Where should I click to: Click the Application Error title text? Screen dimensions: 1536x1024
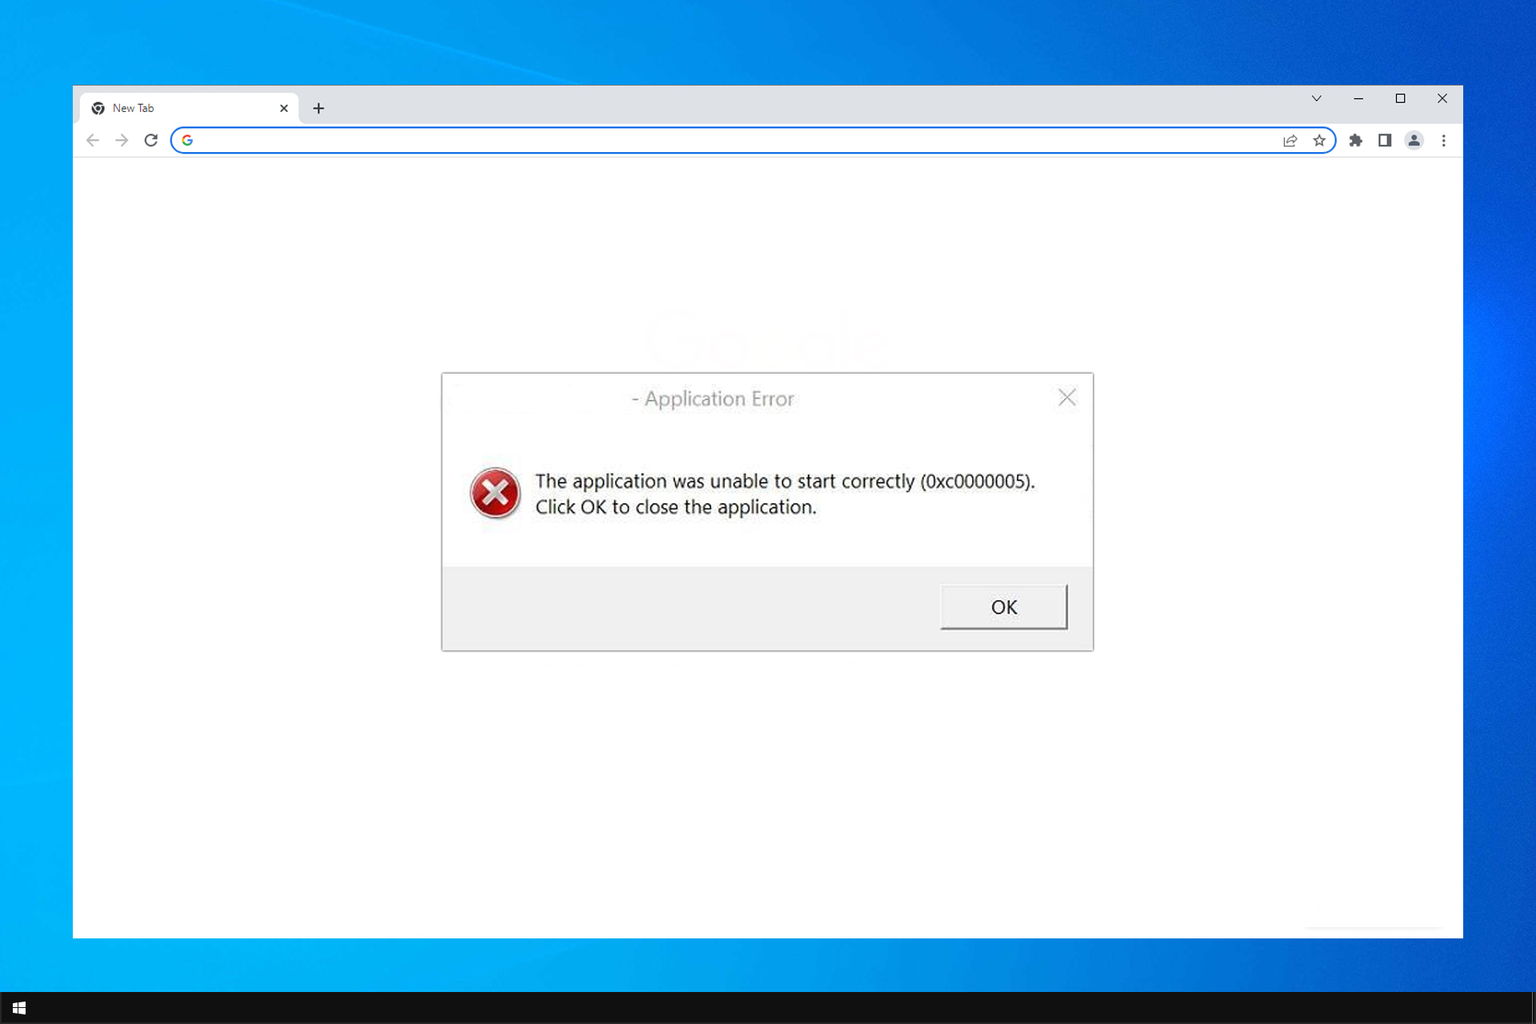pyautogui.click(x=714, y=398)
